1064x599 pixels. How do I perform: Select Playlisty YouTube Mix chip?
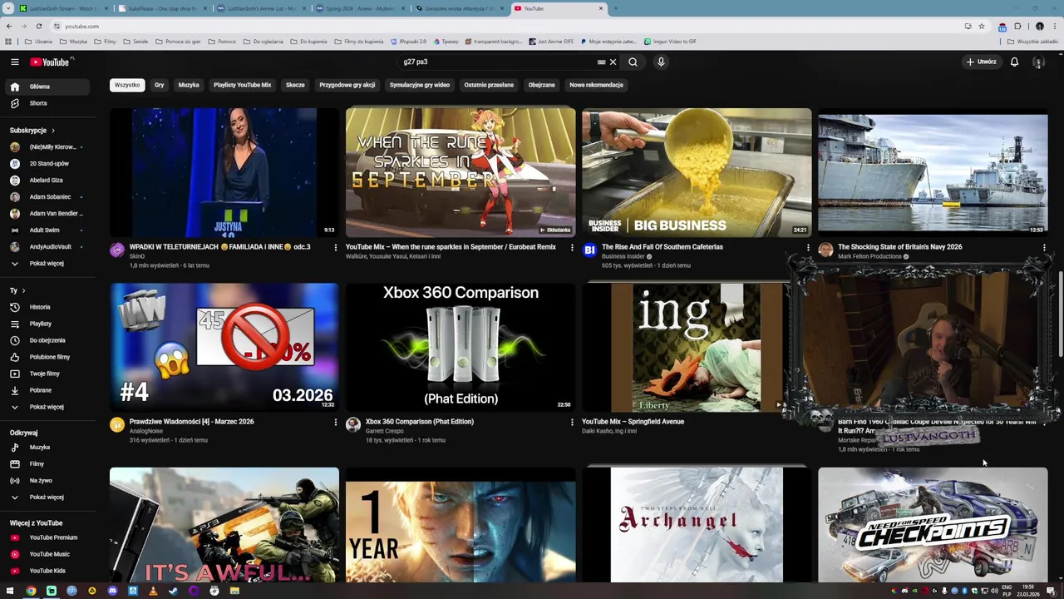(243, 85)
